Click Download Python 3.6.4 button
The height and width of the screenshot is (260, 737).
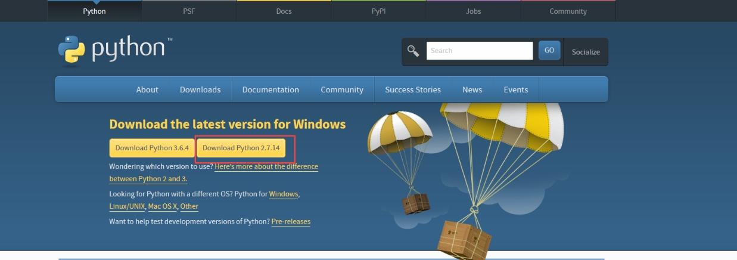pos(152,148)
